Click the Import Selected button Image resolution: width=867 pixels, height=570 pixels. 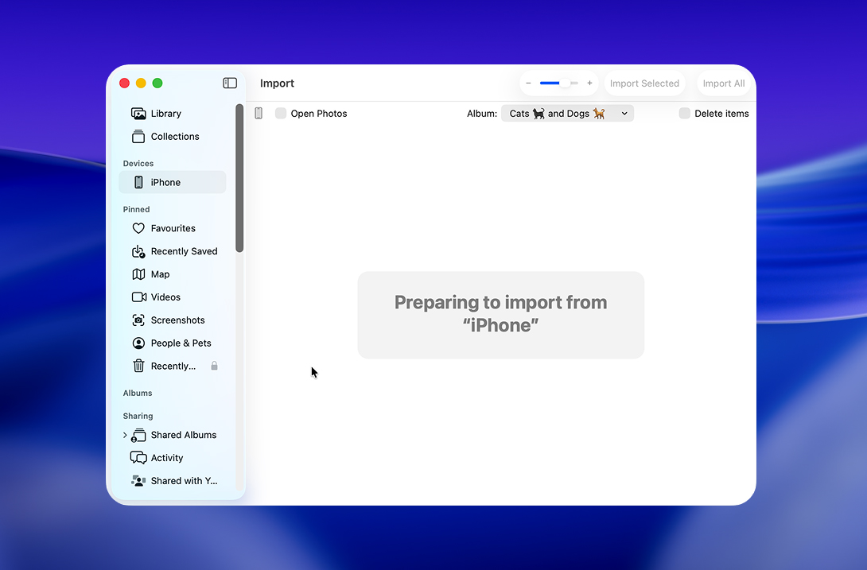[645, 83]
